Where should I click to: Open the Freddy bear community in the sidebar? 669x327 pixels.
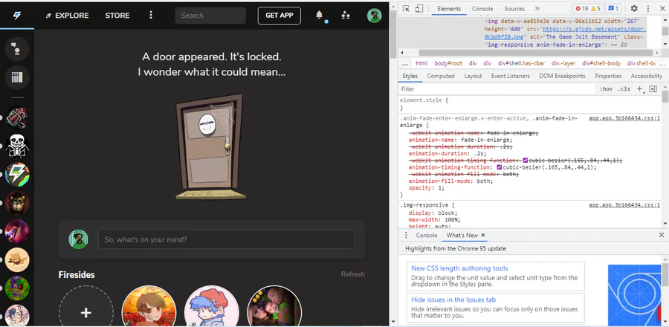pyautogui.click(x=17, y=203)
